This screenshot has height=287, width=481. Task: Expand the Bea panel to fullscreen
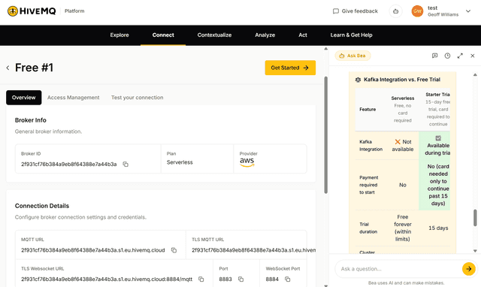pos(460,56)
